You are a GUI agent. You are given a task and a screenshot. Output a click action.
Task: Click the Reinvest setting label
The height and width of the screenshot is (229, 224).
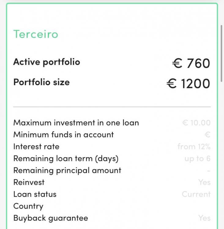pos(29,182)
